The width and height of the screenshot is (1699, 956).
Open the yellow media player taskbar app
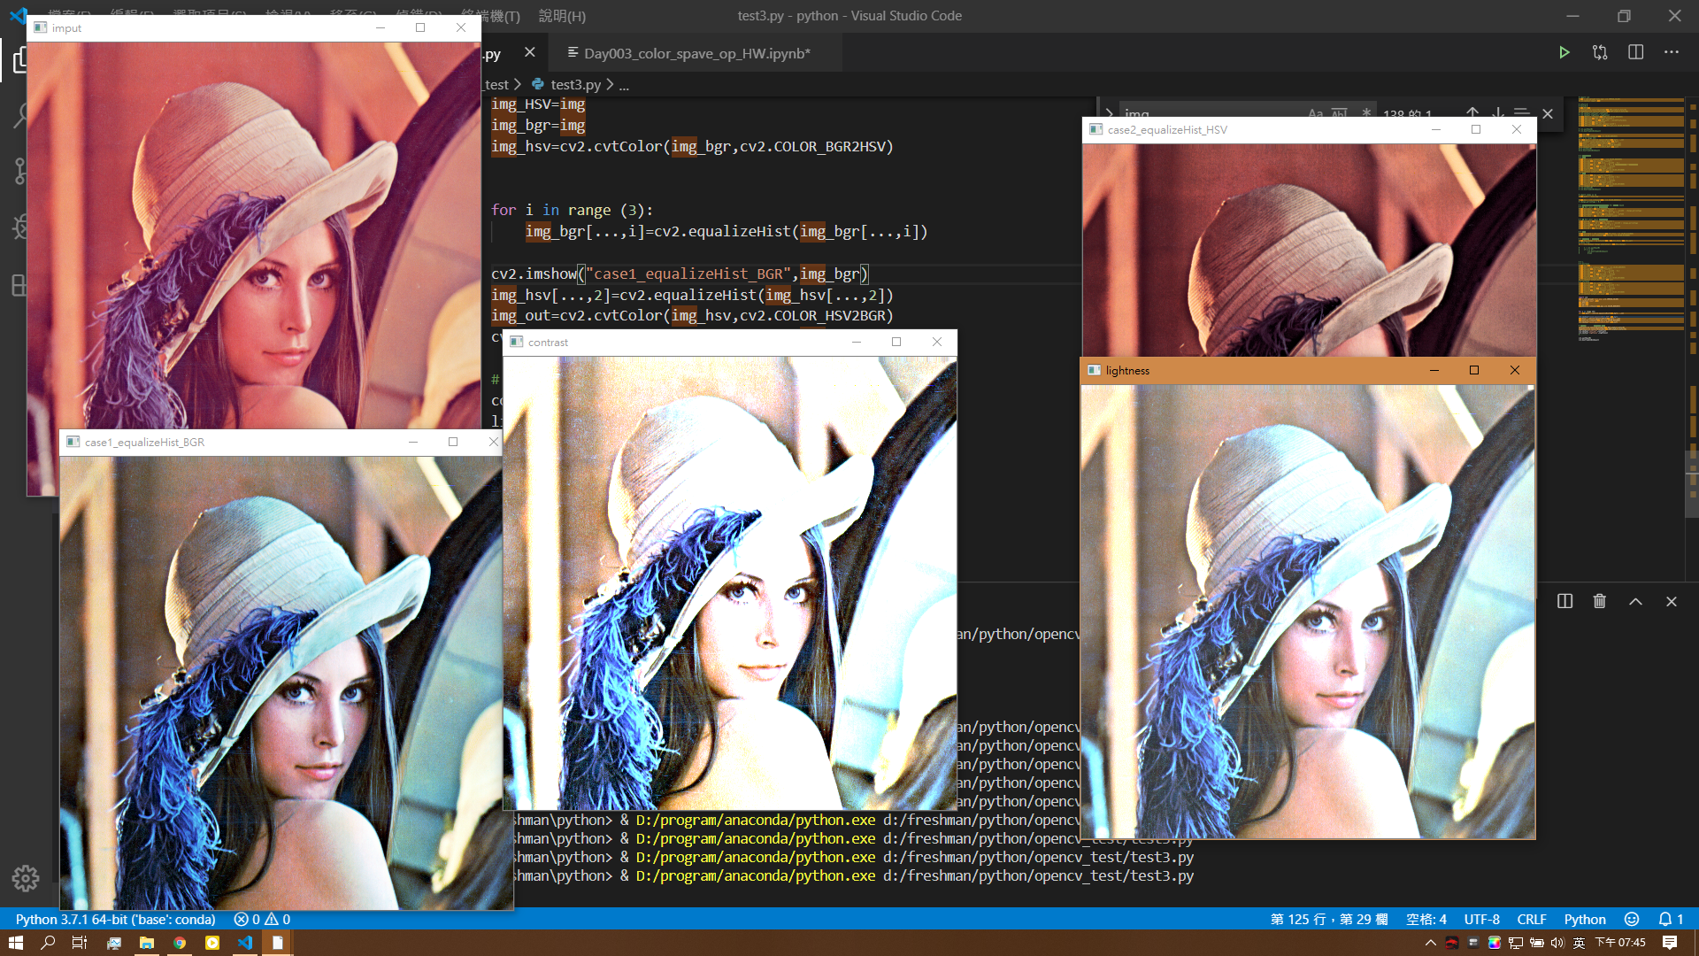[x=212, y=943]
